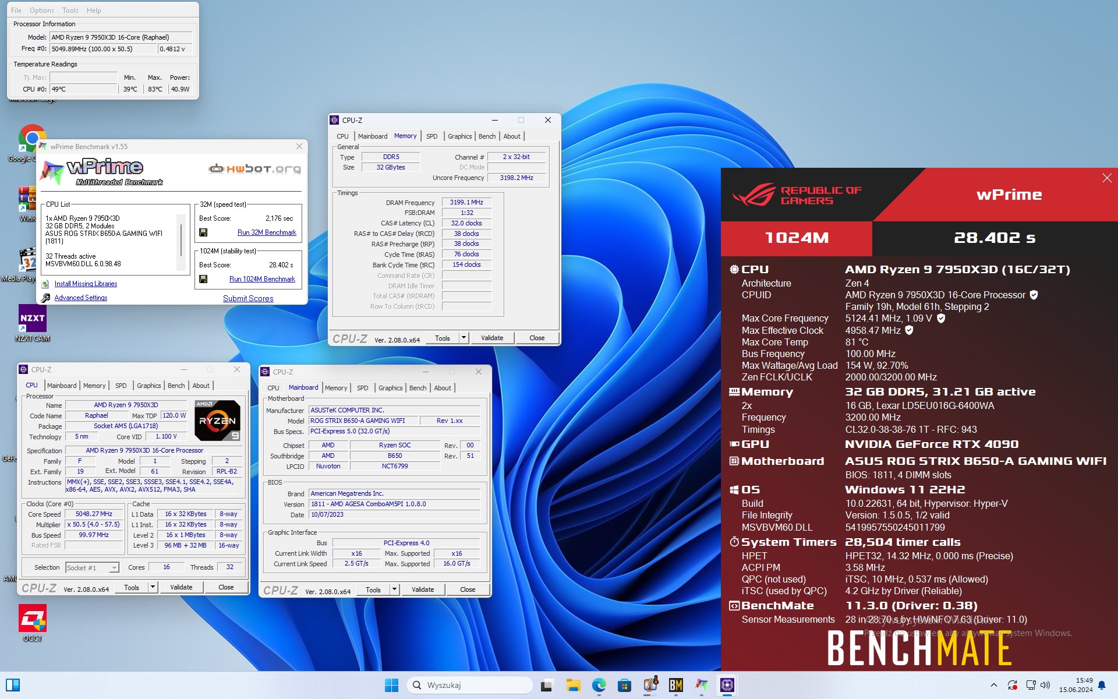This screenshot has height=699, width=1118.
Task: Click Run 1024M Benchmark link
Action: click(262, 279)
